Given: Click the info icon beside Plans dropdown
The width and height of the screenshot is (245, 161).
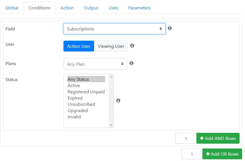Looking at the screenshot, I should (132, 63).
